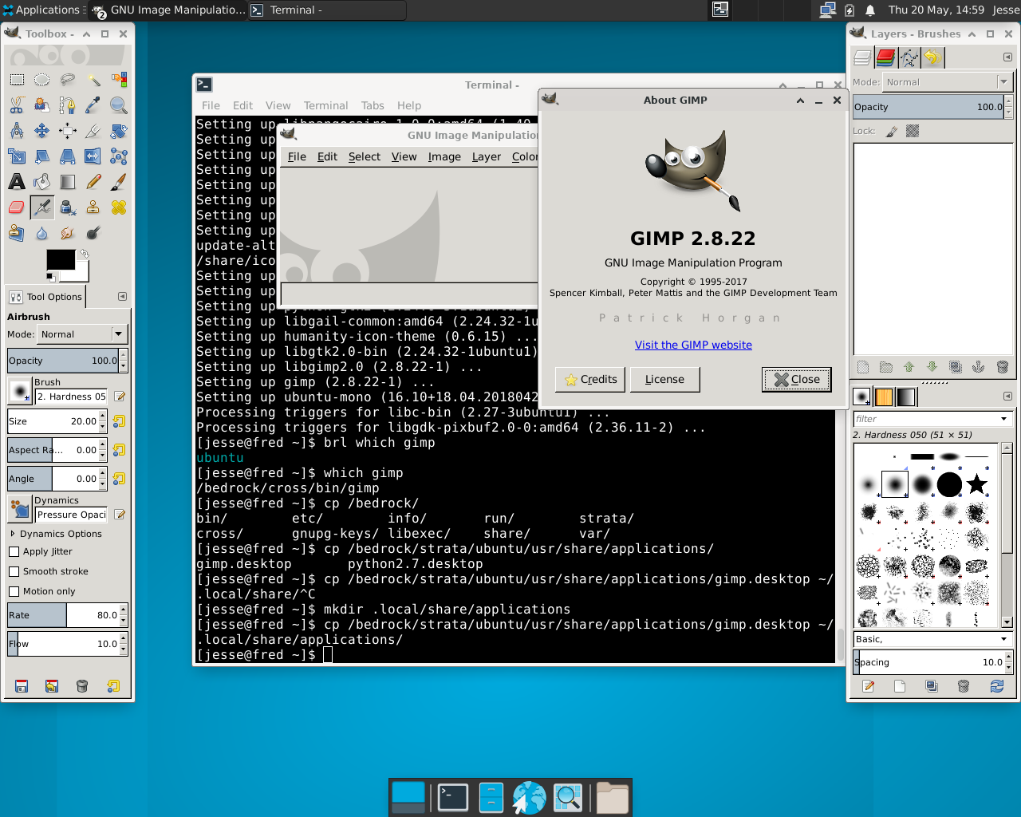Viewport: 1021px width, 817px height.
Task: Open the Visit the GIMP website link
Action: (693, 345)
